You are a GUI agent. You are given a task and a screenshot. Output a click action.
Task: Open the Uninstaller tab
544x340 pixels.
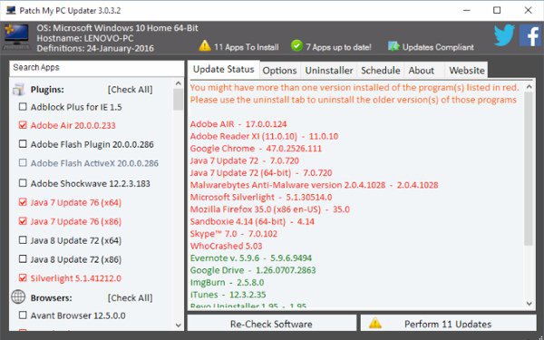[x=329, y=71]
